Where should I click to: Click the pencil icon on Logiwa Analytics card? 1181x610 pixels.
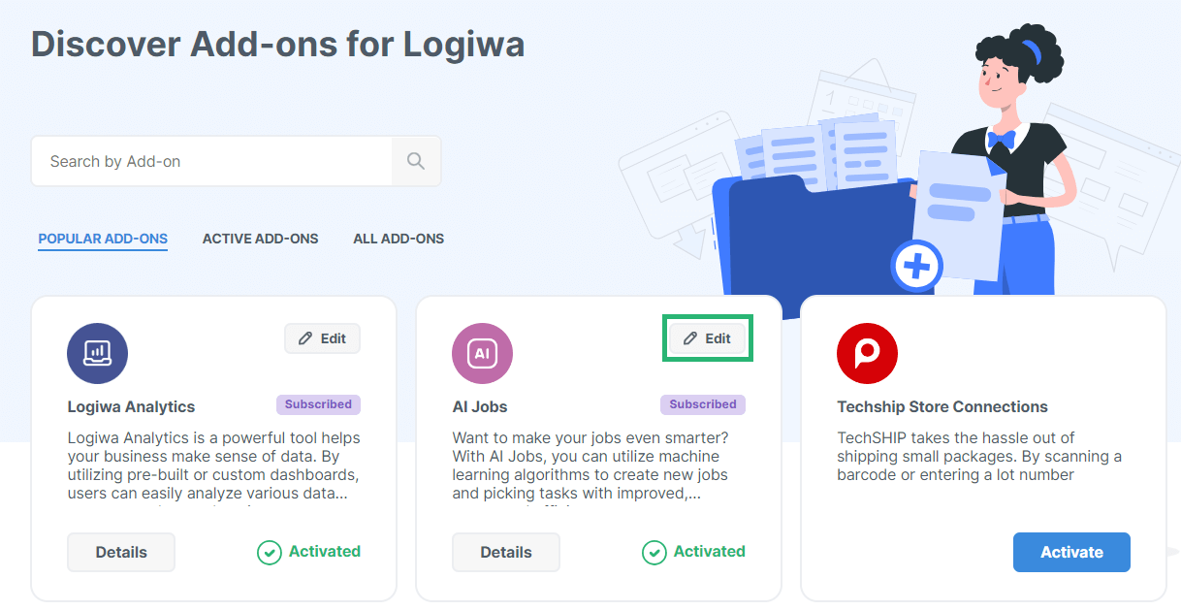point(307,337)
